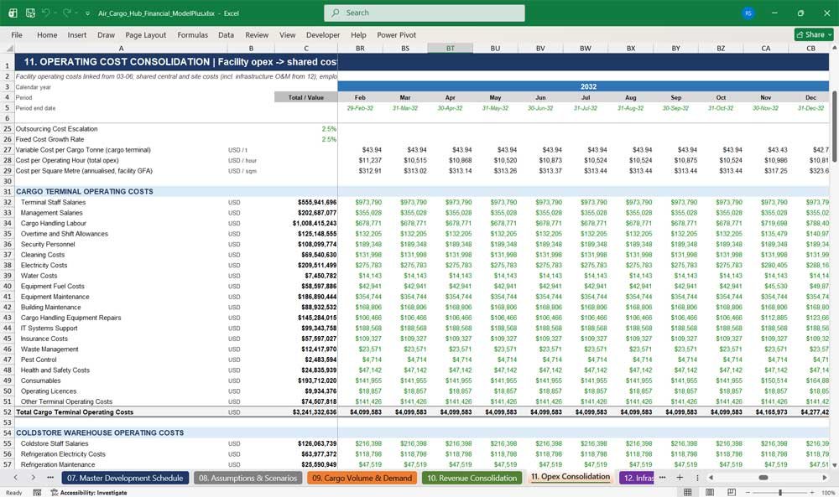Screen dimensions: 839x497
Task: Click the zoom in plus button
Action: coord(813,492)
